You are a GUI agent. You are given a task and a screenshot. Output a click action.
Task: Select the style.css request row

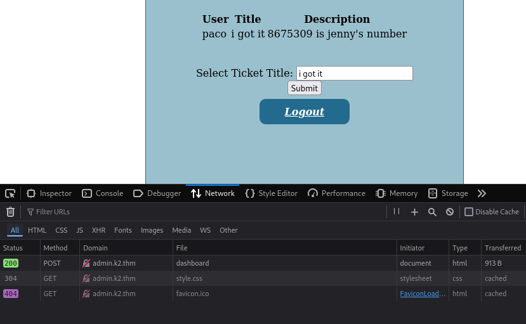click(263, 278)
